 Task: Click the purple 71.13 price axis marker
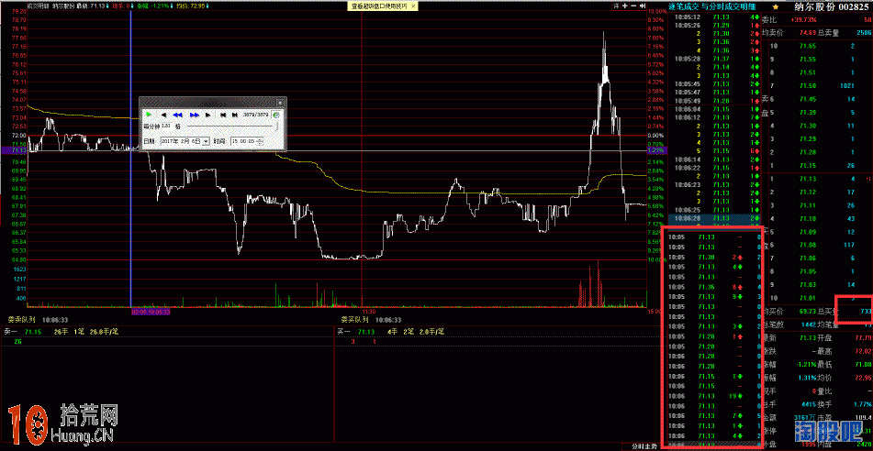pos(14,150)
